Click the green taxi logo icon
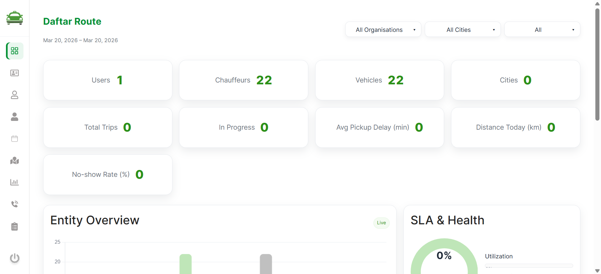 coord(14,18)
